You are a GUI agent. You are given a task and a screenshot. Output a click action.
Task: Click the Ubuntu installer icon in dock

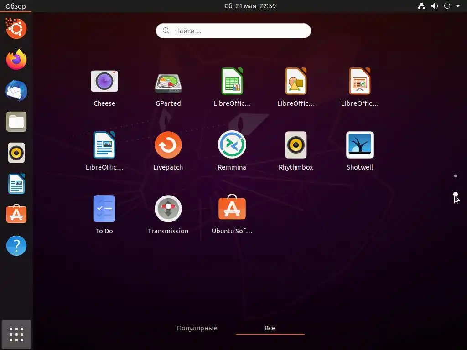[16, 28]
